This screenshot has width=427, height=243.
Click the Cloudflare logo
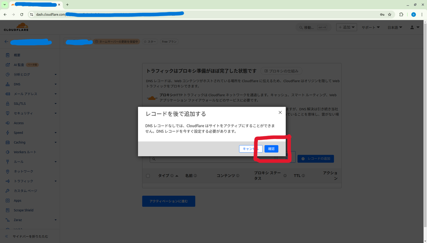coord(16,27)
